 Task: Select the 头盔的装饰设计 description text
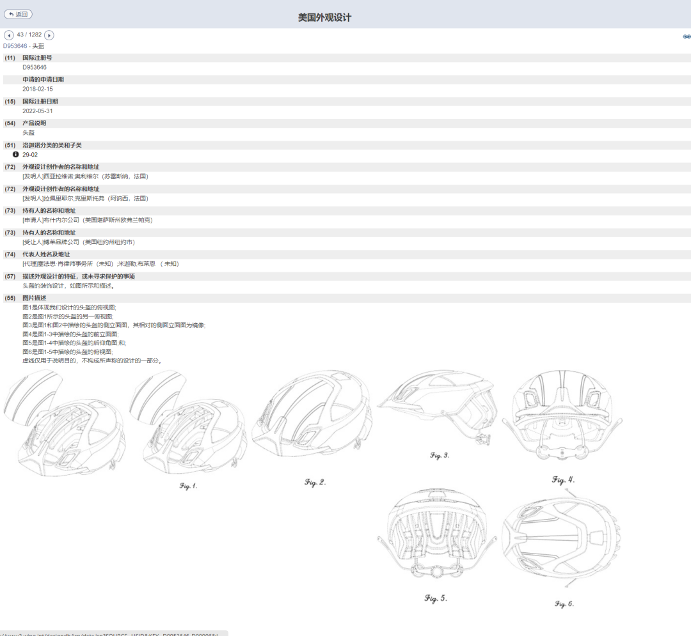tap(69, 286)
